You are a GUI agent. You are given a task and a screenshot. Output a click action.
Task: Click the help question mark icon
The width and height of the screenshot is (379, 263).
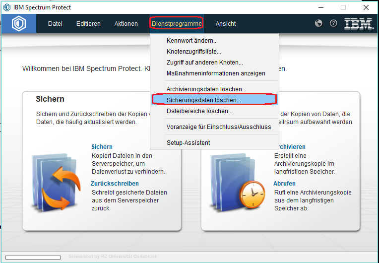pos(333,23)
